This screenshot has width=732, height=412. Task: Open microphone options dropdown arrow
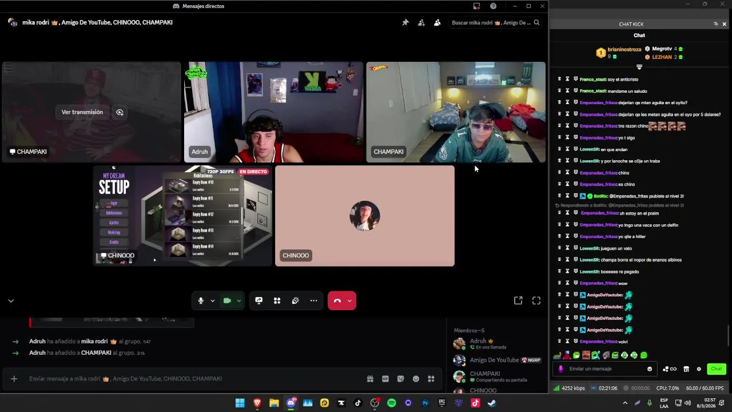pos(213,300)
